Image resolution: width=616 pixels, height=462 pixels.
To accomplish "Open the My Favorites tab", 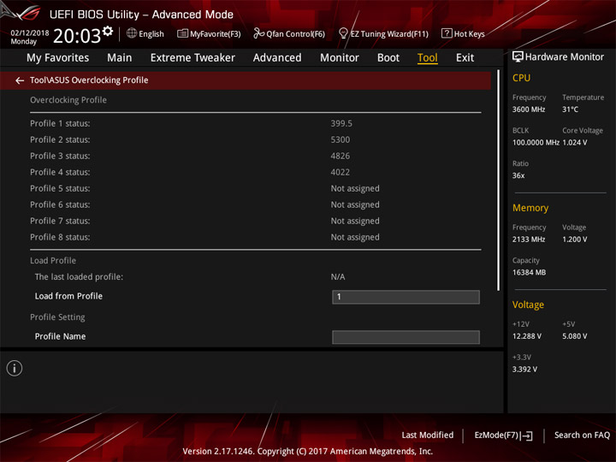I will [x=58, y=58].
